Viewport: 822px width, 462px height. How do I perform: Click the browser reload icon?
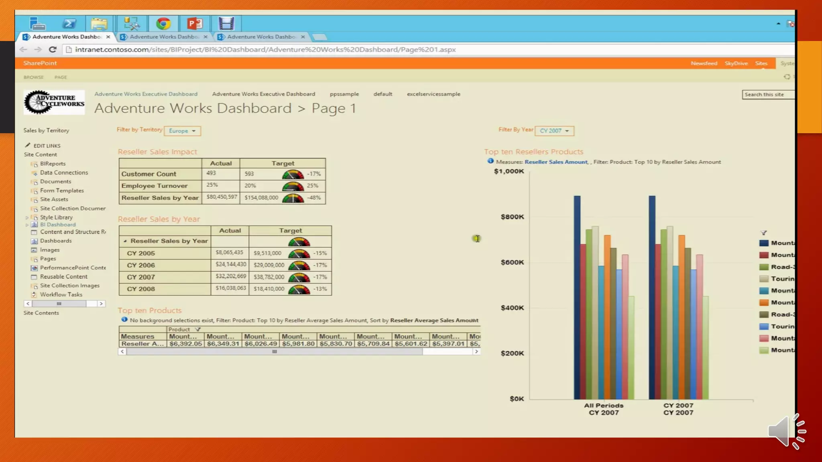click(x=53, y=49)
